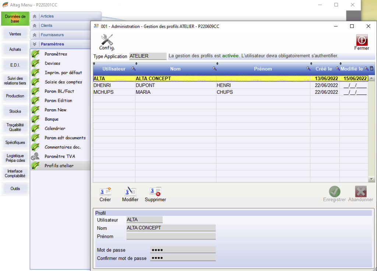This screenshot has height=271, width=377.
Task: Expand the Clients section
Action: (x=35, y=26)
